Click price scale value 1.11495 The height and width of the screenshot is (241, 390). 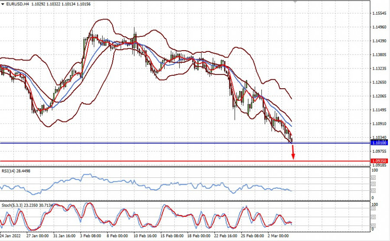coord(379,110)
